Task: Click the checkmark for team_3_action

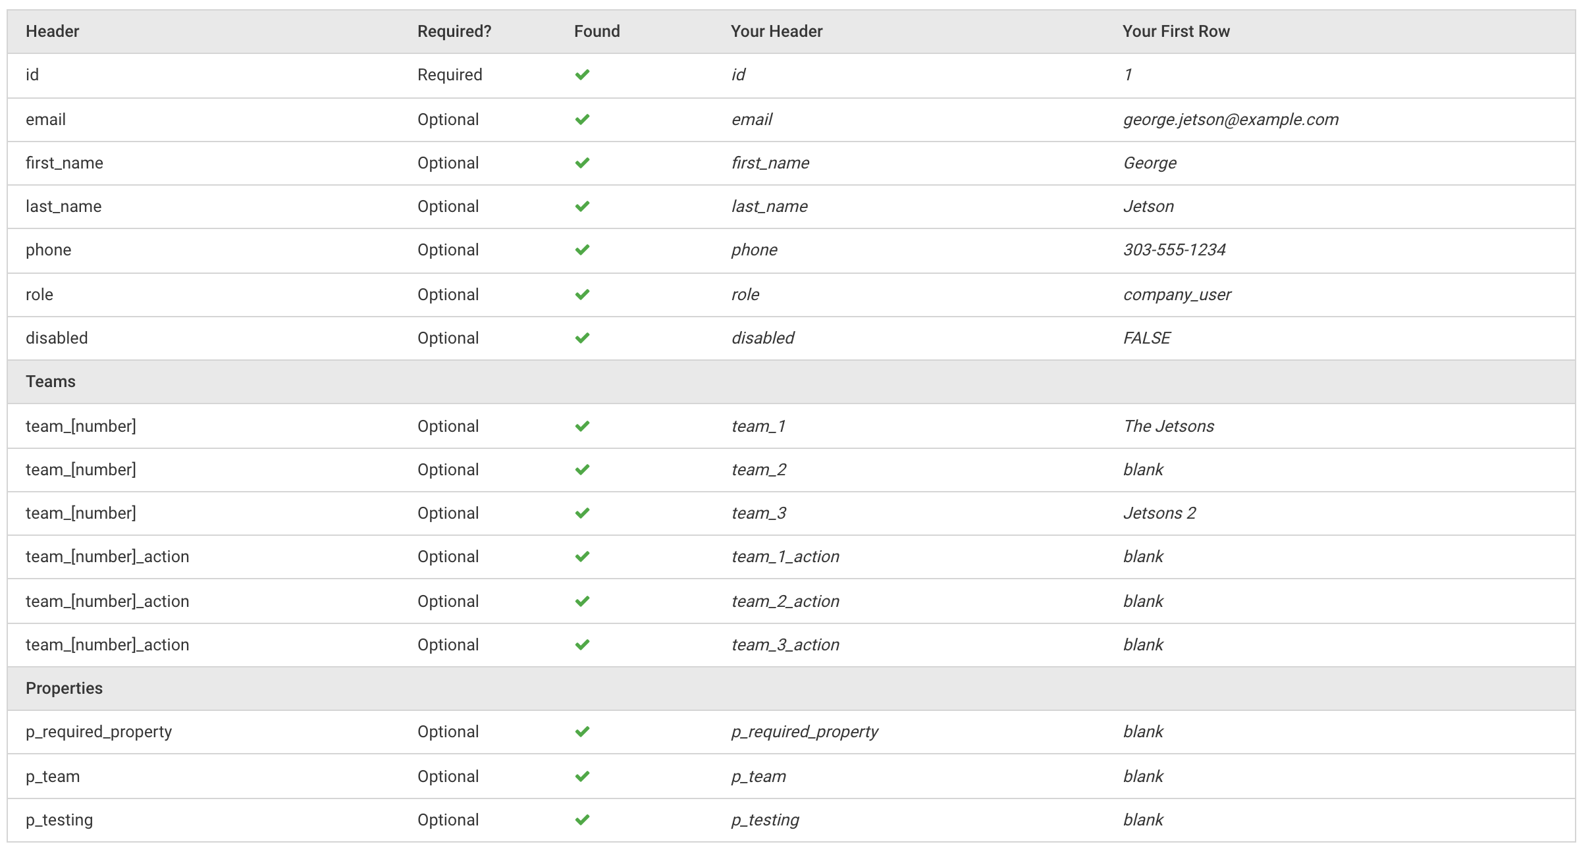Action: [582, 645]
